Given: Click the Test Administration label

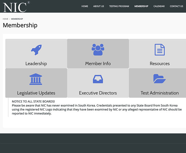Looking at the screenshot, I should [160, 93].
